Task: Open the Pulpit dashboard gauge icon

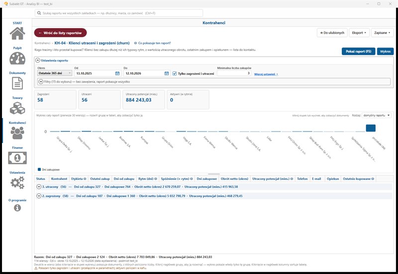Action: (17, 58)
